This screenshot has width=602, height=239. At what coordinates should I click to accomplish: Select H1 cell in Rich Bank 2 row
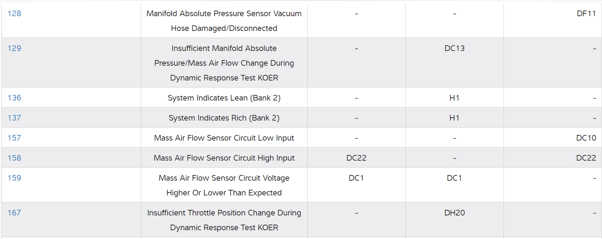point(454,118)
